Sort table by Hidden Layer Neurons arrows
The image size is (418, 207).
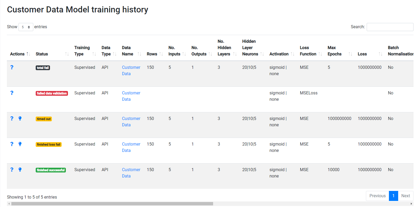tap(262, 54)
